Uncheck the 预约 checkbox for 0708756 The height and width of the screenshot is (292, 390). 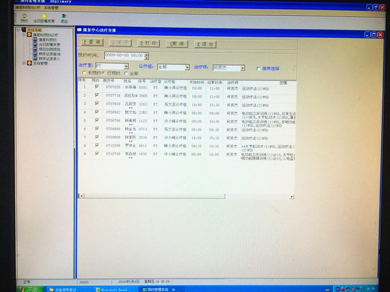(x=97, y=120)
